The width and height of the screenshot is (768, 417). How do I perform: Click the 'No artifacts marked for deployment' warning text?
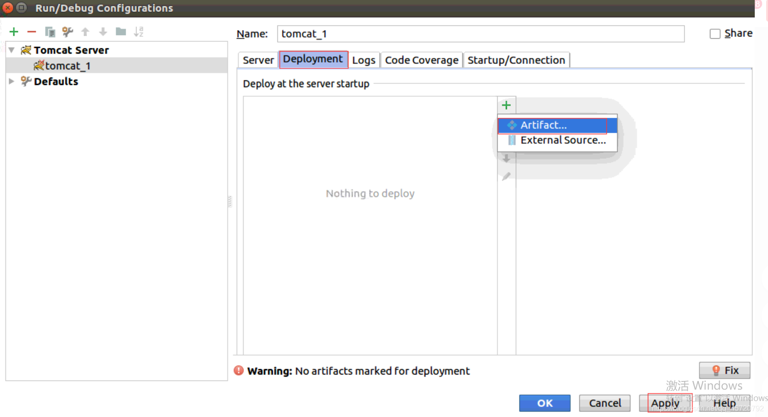pos(382,371)
